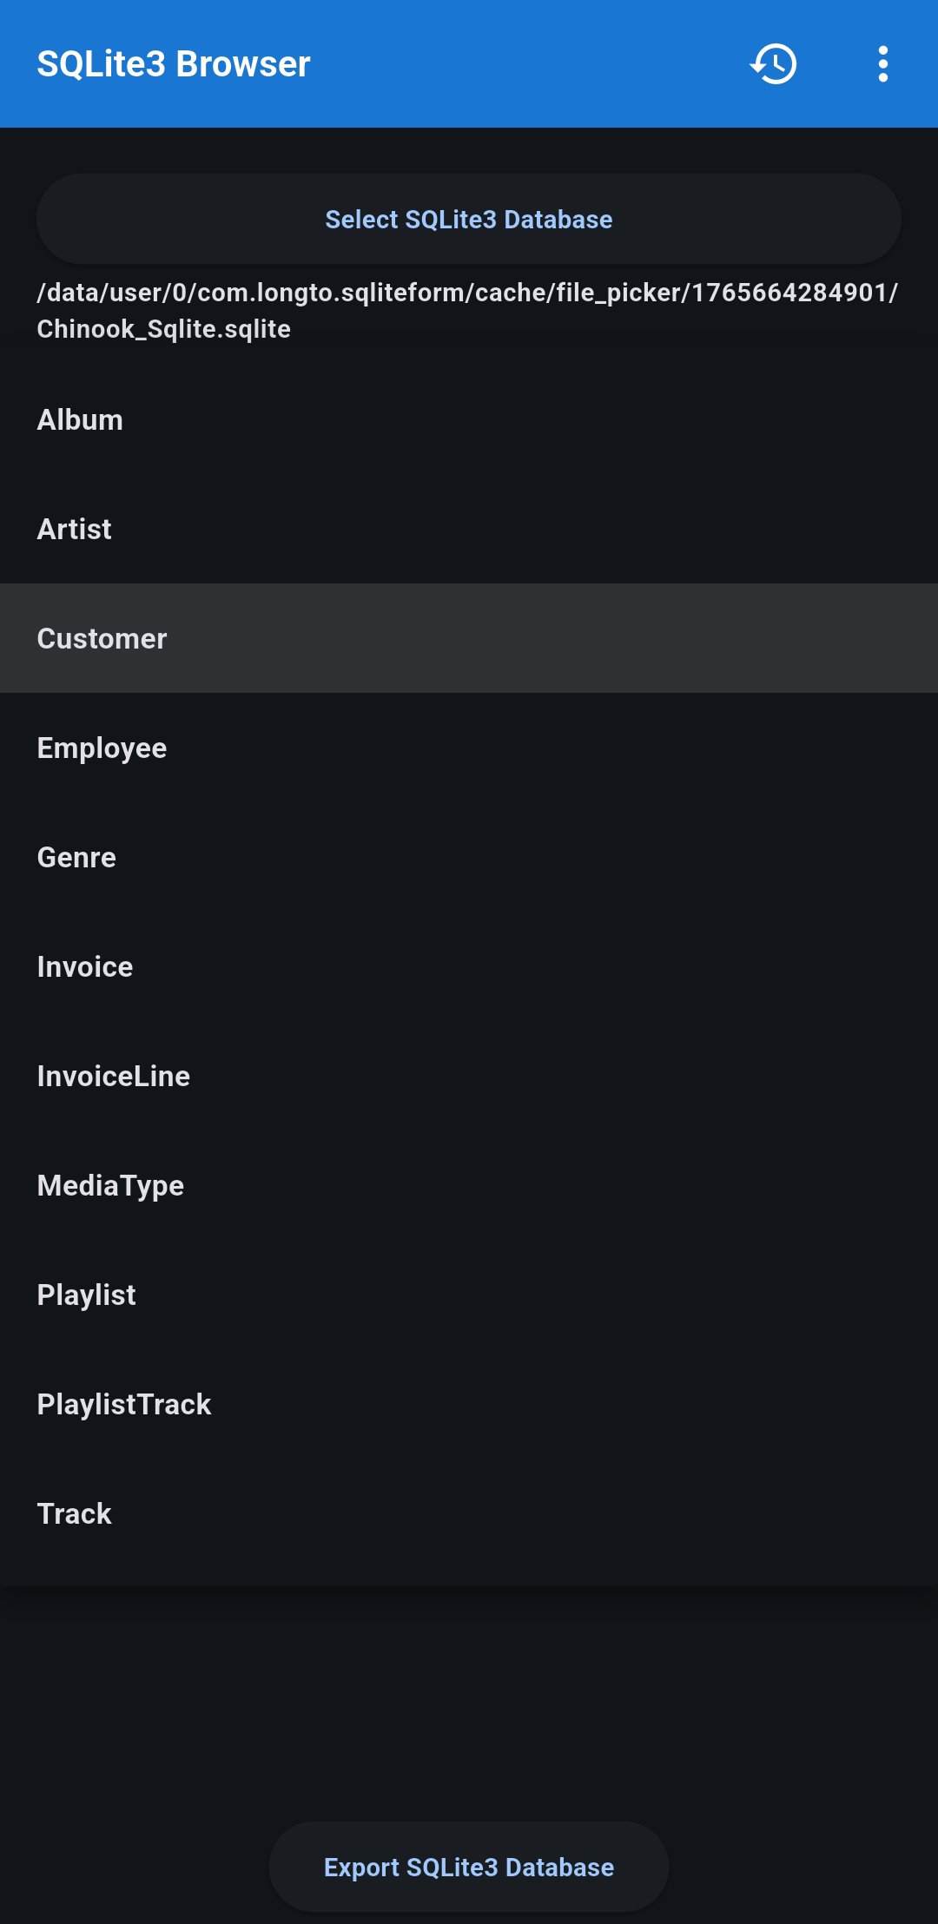
Task: Open the query history clock icon
Action: click(x=773, y=64)
